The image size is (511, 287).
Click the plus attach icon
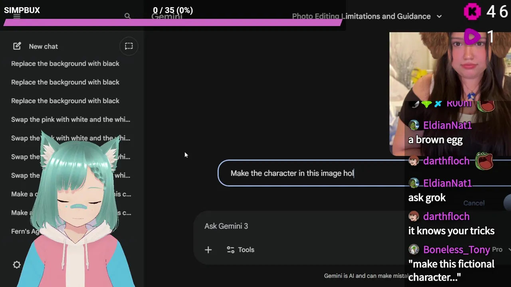click(208, 250)
